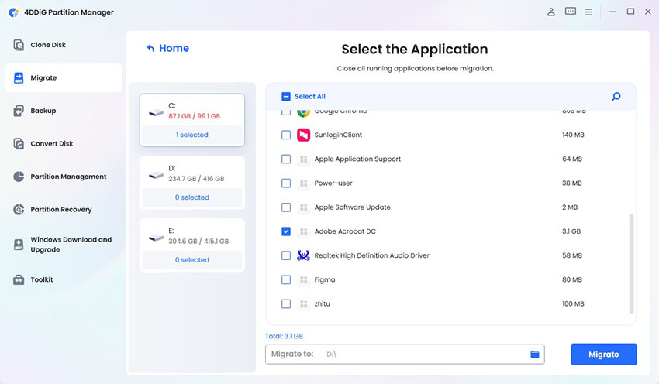Viewport: 659px width, 384px height.
Task: Select the D: drive card
Action: (192, 182)
